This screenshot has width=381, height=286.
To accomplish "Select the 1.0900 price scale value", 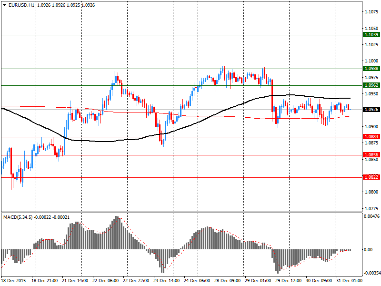I will (371, 126).
